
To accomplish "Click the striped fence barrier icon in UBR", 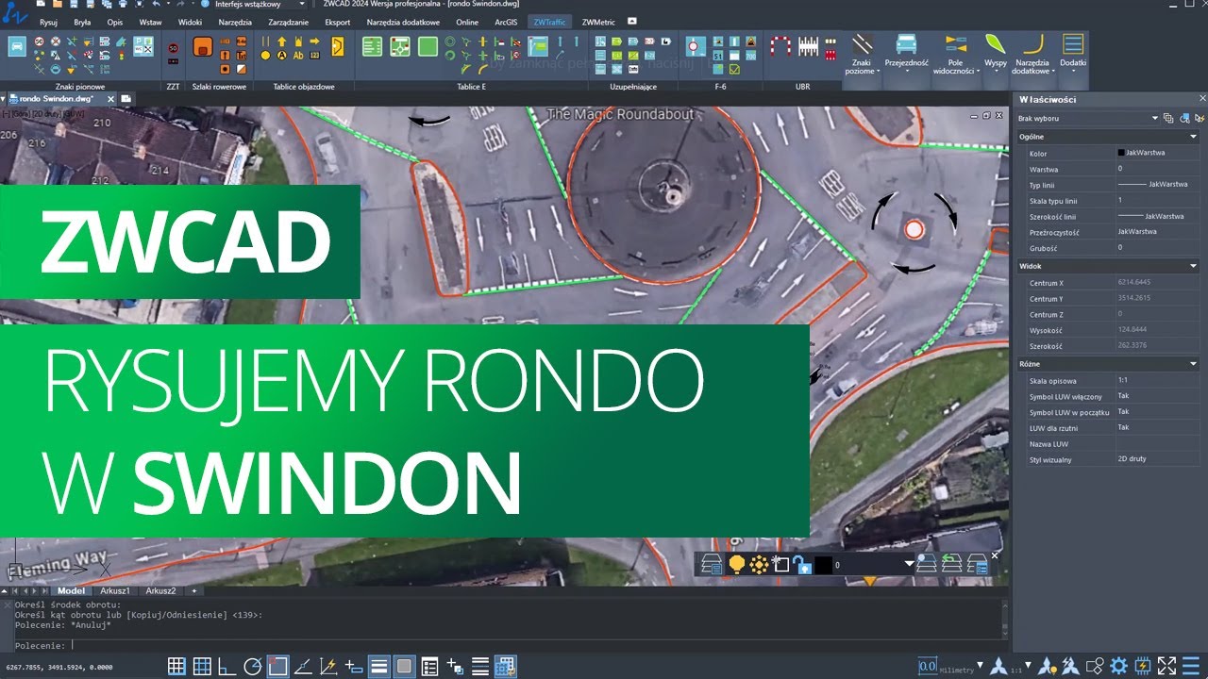I will pos(808,45).
